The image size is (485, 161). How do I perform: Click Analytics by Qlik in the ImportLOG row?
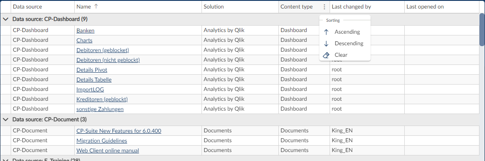tap(224, 89)
